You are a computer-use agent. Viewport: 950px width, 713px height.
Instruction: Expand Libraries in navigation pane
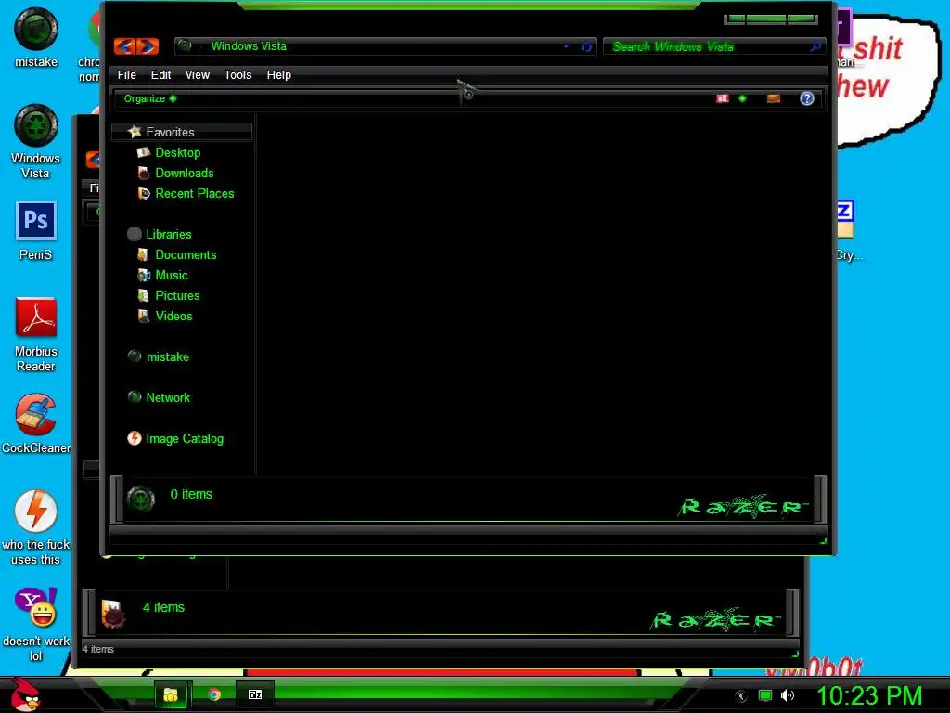point(169,234)
